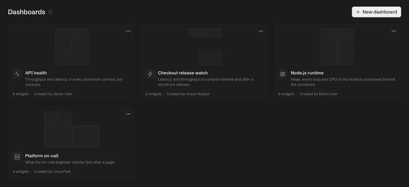Click the Checkout release watch description text

206,82
